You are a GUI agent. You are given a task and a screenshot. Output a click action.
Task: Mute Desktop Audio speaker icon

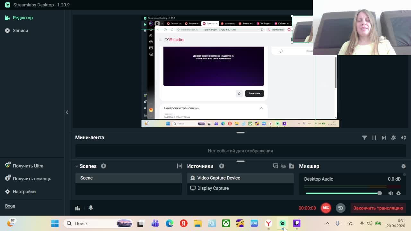pos(390,193)
